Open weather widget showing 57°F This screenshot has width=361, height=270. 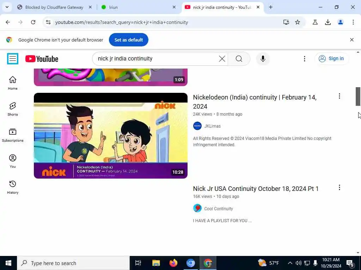[268, 263]
